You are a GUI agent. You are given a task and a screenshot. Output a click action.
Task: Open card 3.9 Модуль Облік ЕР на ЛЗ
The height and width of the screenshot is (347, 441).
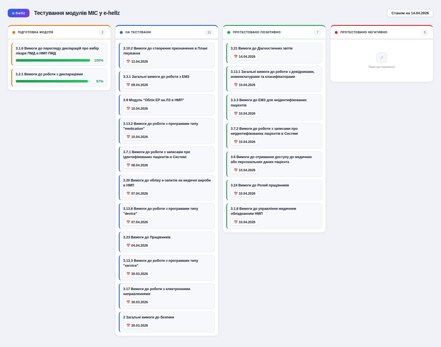pyautogui.click(x=167, y=104)
